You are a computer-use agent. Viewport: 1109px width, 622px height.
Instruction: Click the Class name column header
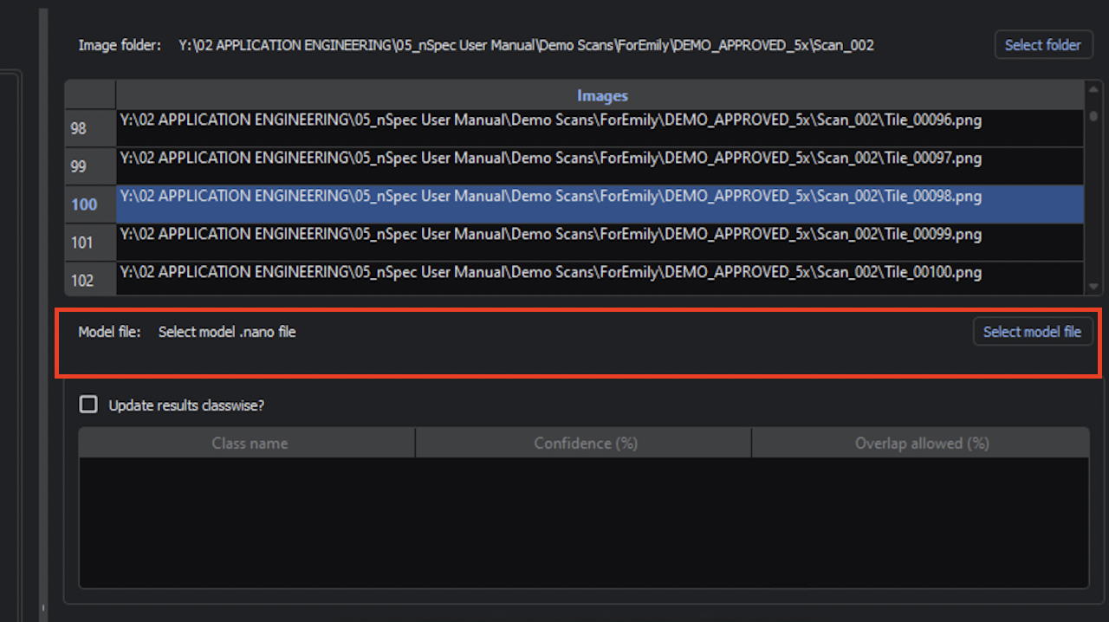click(x=250, y=443)
